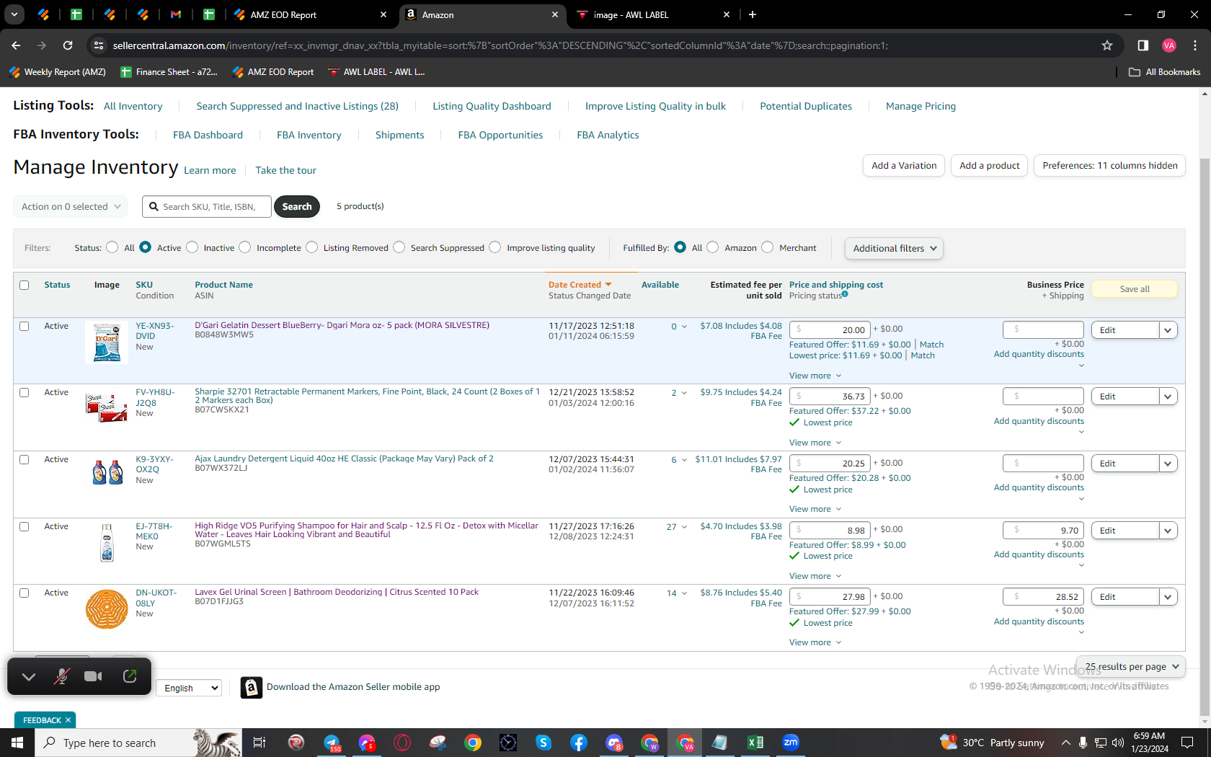Open Preferences: 11 columns hidden
1211x757 pixels.
1110,166
